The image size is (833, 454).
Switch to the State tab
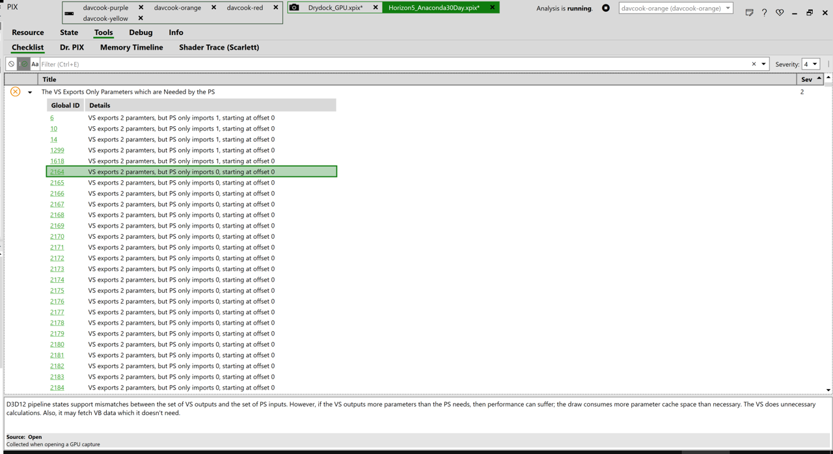[x=69, y=33]
